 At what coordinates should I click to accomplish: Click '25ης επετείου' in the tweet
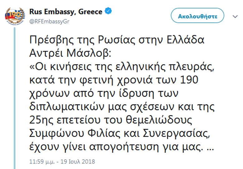coord(65,121)
